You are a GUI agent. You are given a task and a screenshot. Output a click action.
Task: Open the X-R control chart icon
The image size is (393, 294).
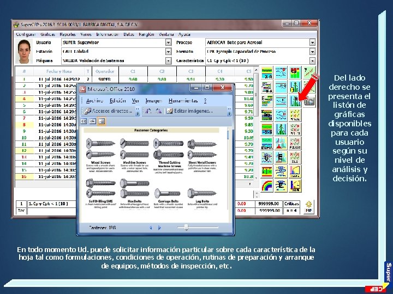267,73
